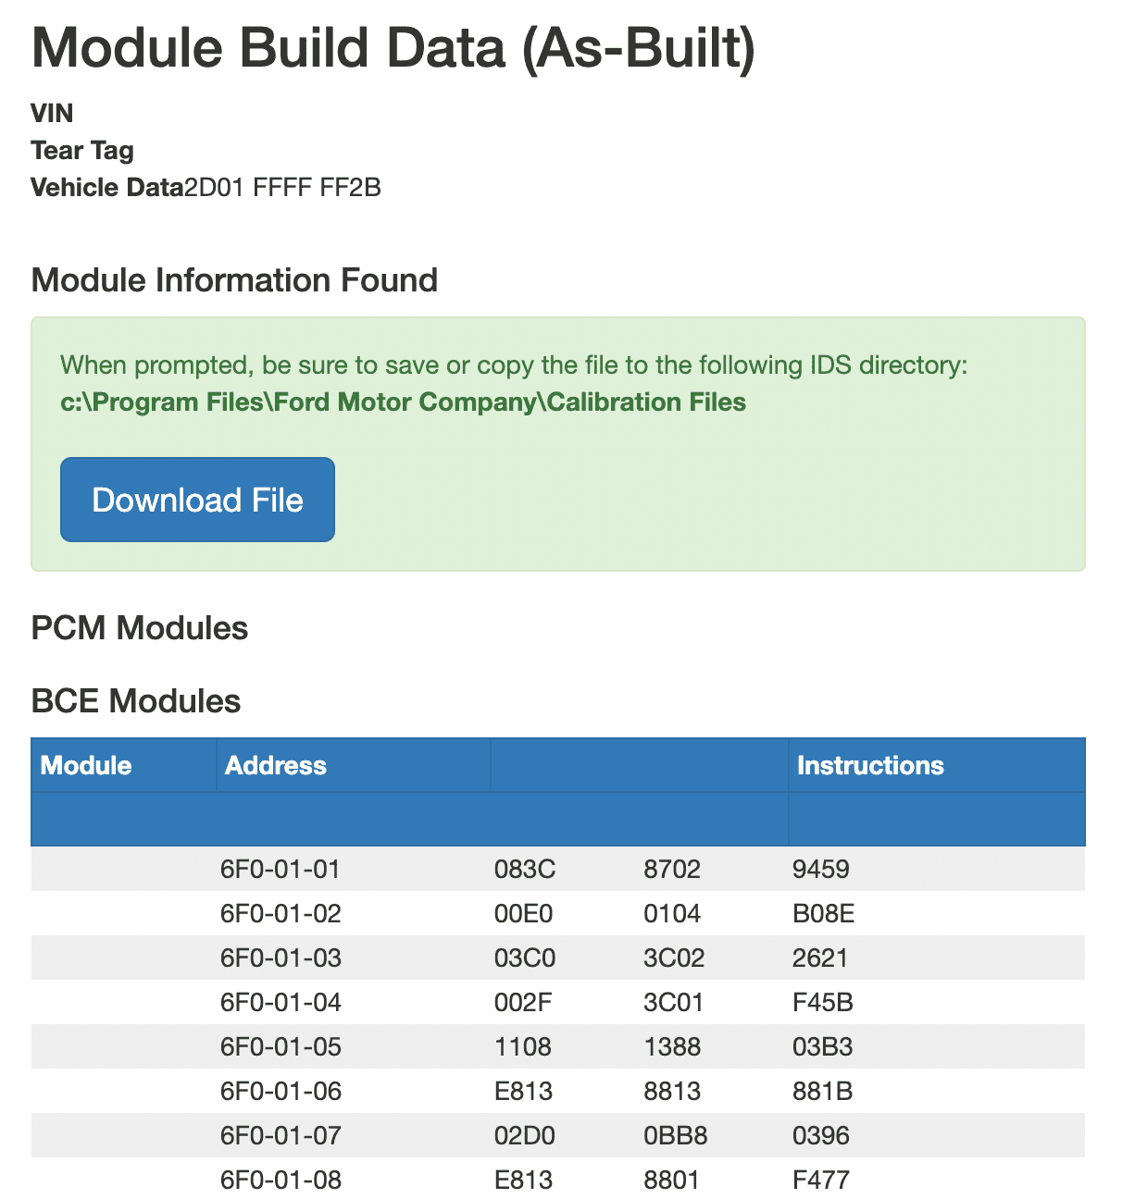This screenshot has width=1135, height=1199.
Task: Click the Download File button
Action: point(197,500)
